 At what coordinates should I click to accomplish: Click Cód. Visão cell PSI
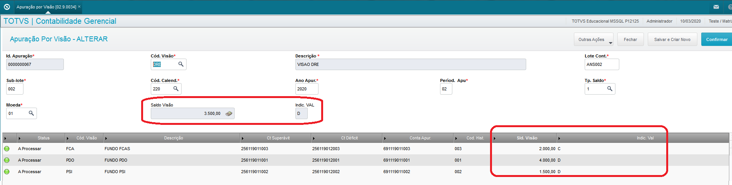click(x=69, y=172)
